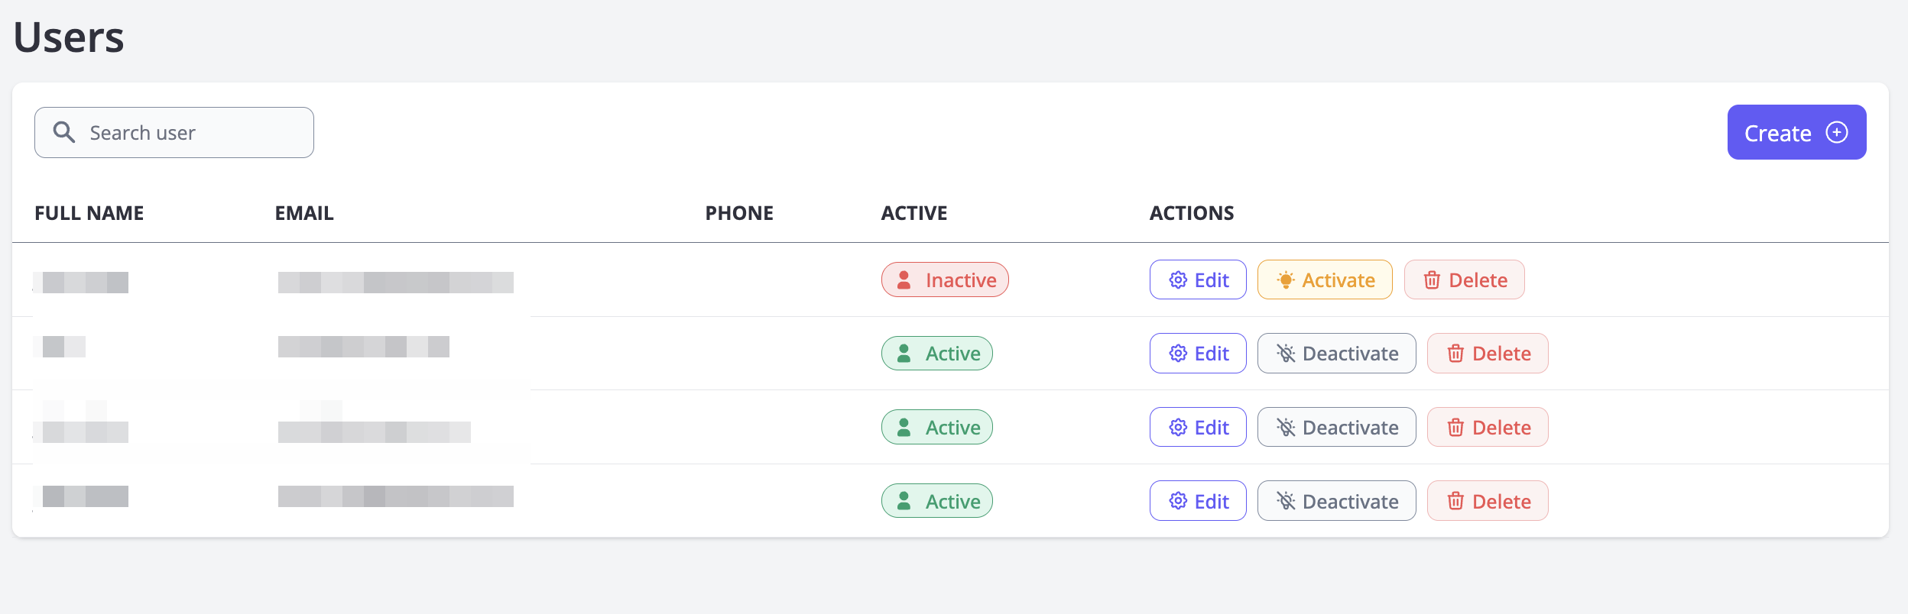Activate the inactive user

(x=1325, y=280)
